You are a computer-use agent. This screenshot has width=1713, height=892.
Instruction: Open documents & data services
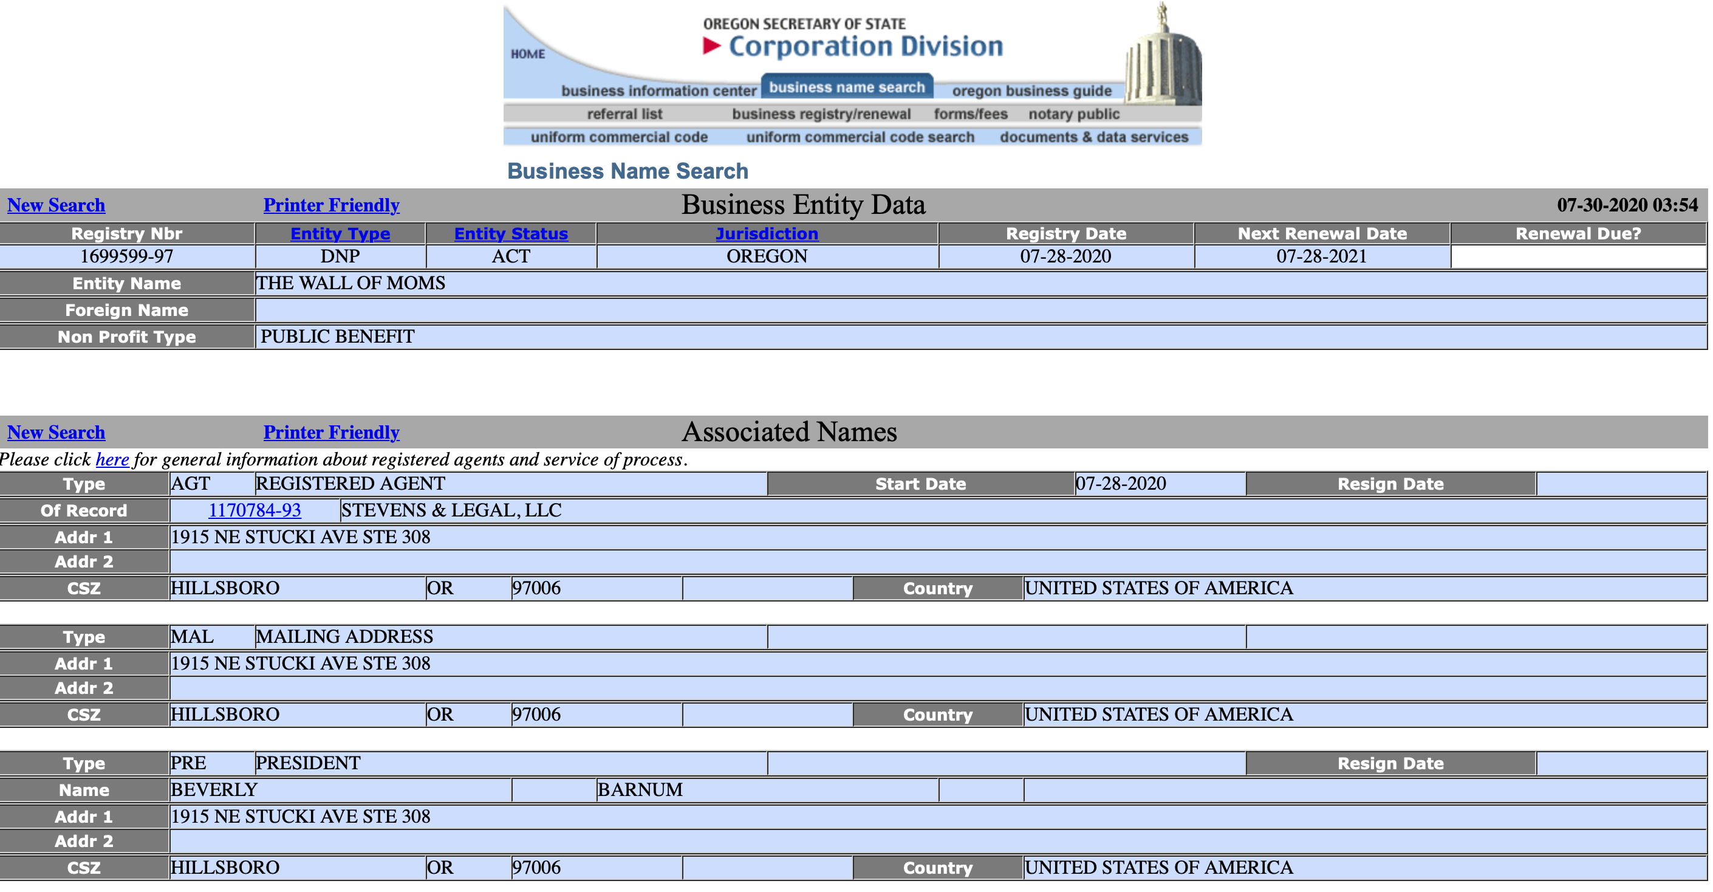1094,137
